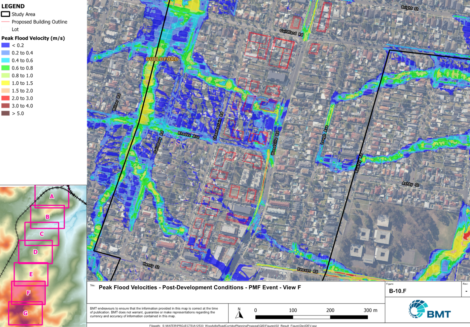Click the Woodville Rd street label
Image resolution: width=470 pixels, height=327 pixels.
click(x=275, y=143)
